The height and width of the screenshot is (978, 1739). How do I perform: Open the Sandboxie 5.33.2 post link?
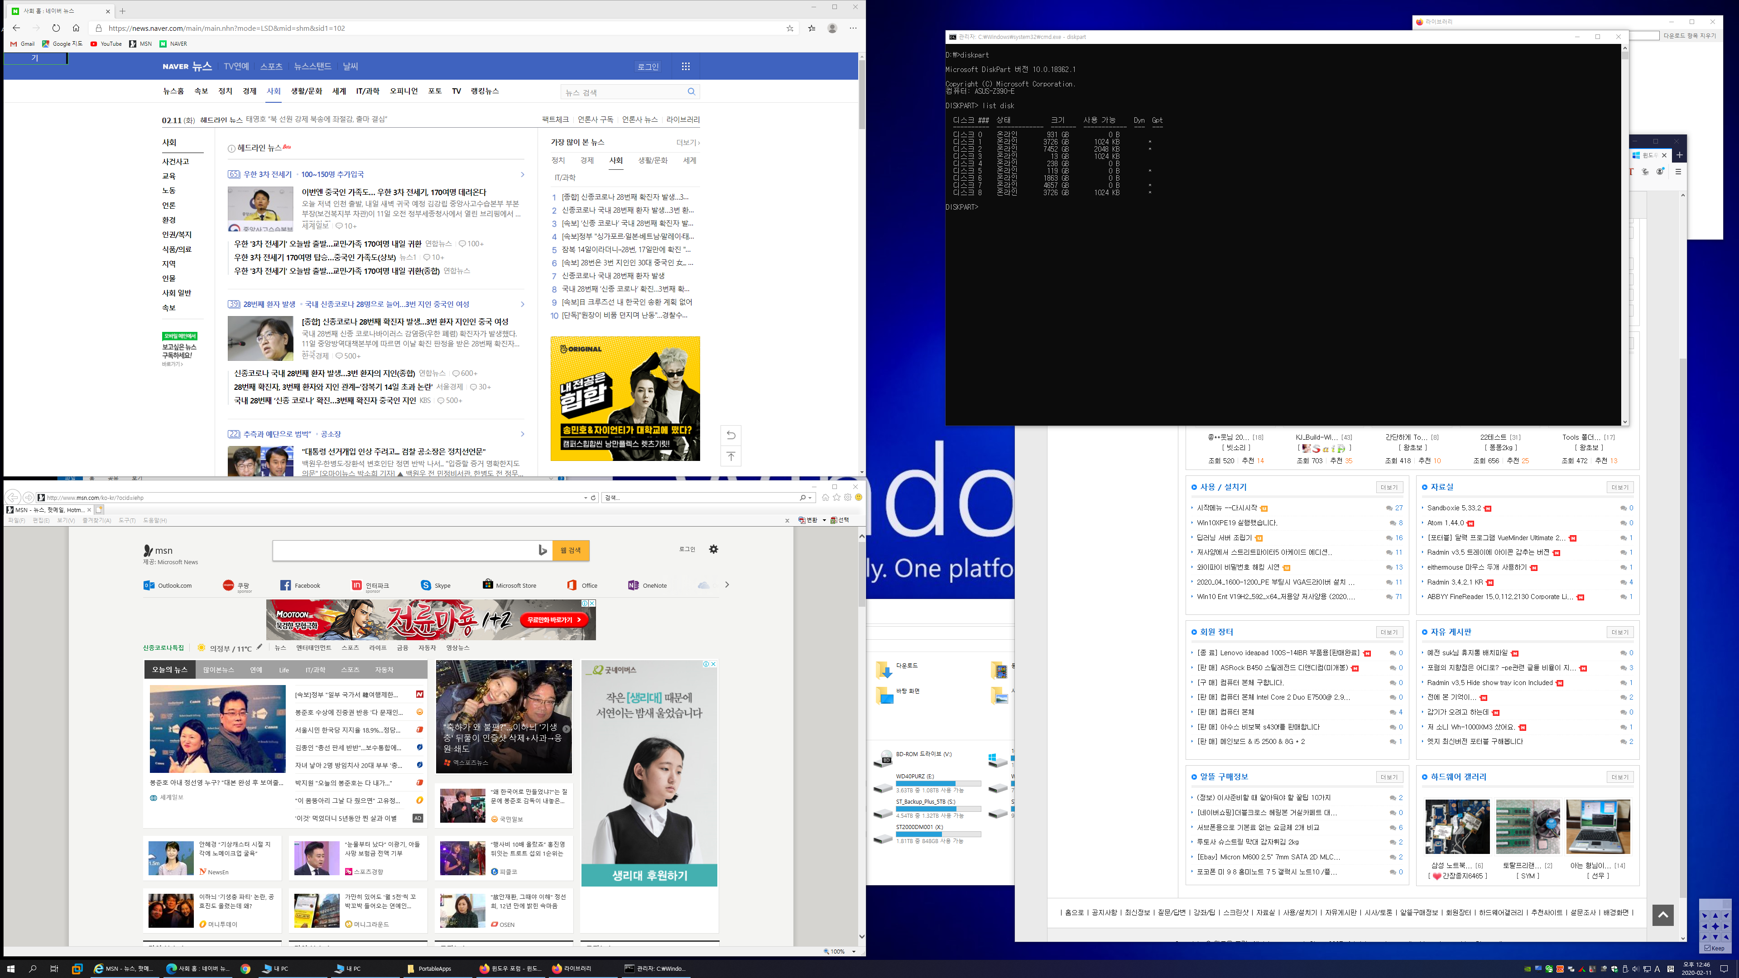point(1454,508)
